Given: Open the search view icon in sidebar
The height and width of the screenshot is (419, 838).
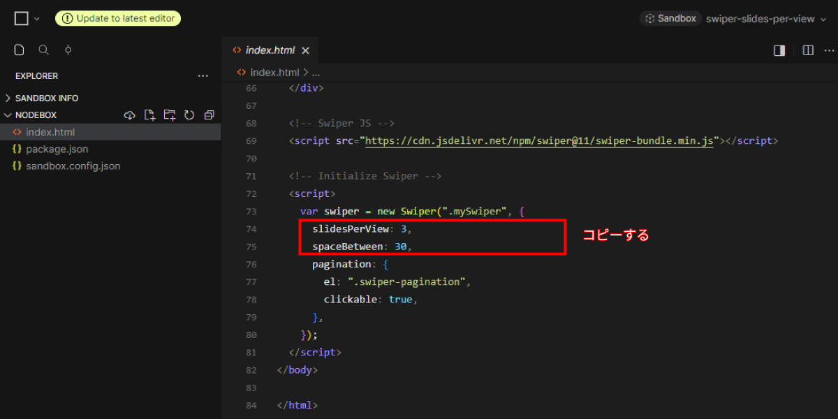Looking at the screenshot, I should 43,50.
